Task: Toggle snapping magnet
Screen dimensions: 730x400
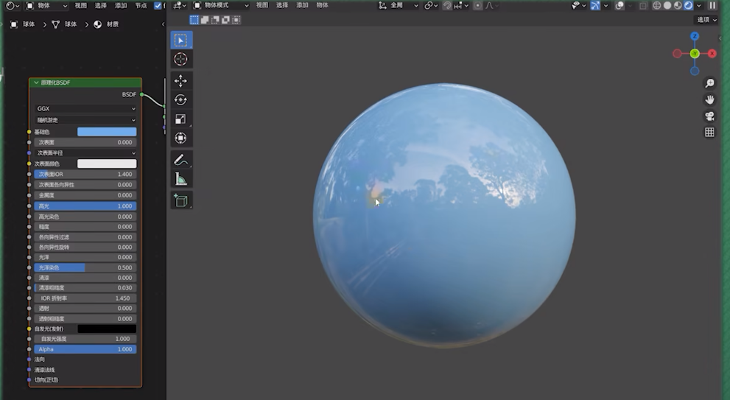Action: (447, 6)
